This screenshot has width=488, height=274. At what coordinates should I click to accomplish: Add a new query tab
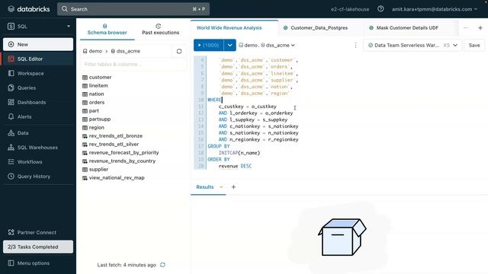[x=480, y=28]
